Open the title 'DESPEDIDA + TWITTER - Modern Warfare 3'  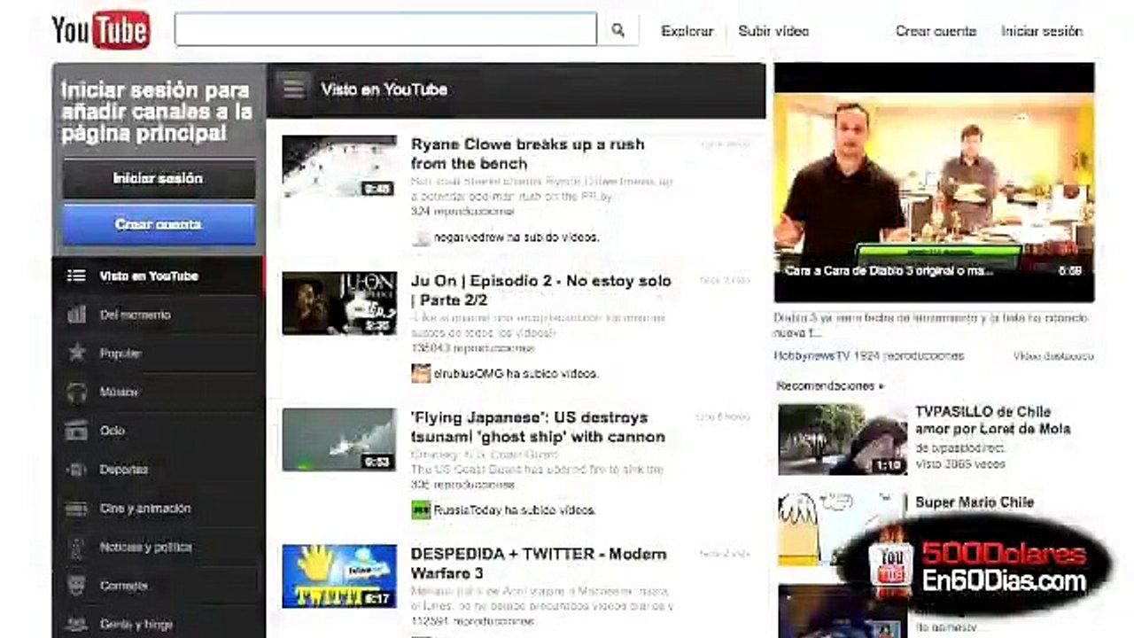point(539,564)
